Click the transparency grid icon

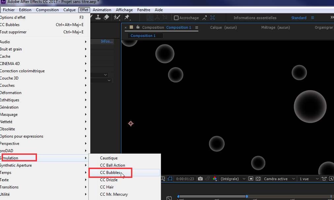point(258,179)
